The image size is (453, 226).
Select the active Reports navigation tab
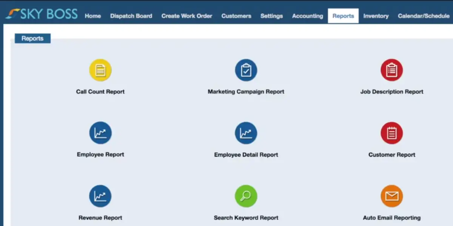pyautogui.click(x=343, y=16)
